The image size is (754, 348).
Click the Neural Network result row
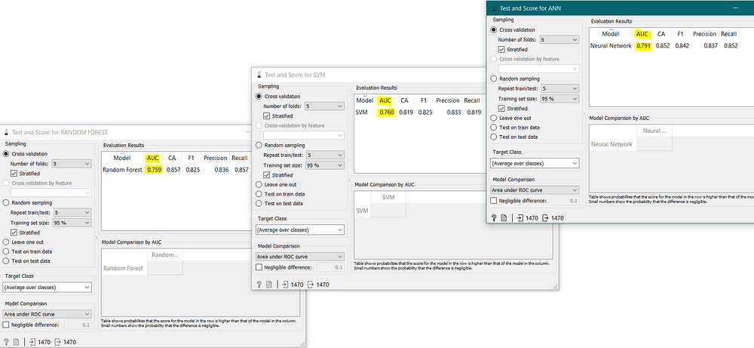pyautogui.click(x=664, y=46)
